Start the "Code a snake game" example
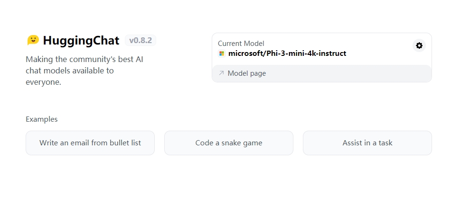The image size is (451, 214). click(x=228, y=143)
